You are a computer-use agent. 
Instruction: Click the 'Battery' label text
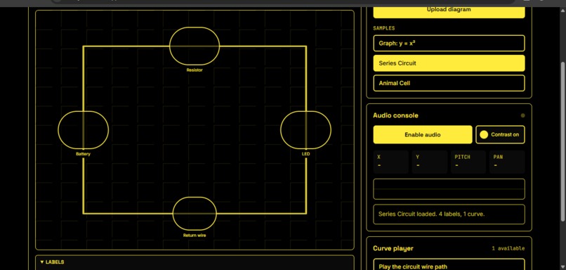(x=83, y=154)
